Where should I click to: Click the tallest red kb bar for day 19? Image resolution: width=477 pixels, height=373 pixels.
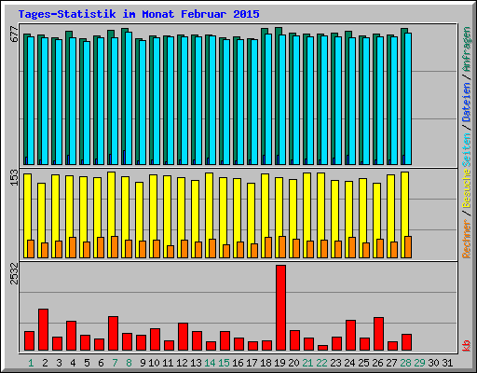point(280,308)
